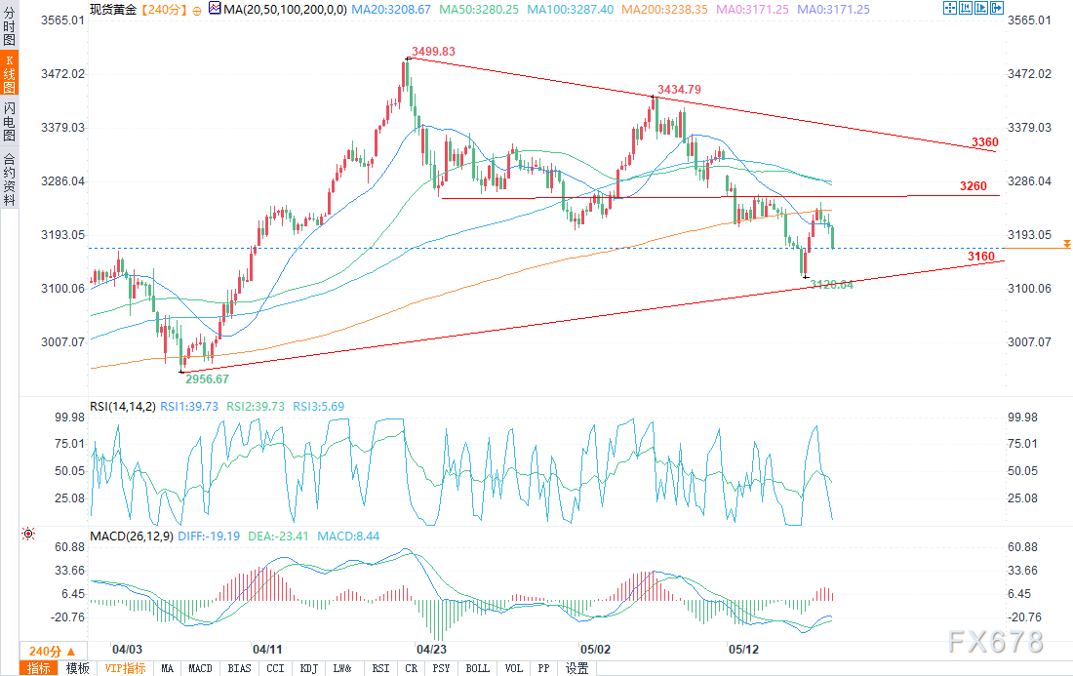This screenshot has width=1073, height=676.
Task: Click the MACD panel sun icon
Action: (28, 534)
